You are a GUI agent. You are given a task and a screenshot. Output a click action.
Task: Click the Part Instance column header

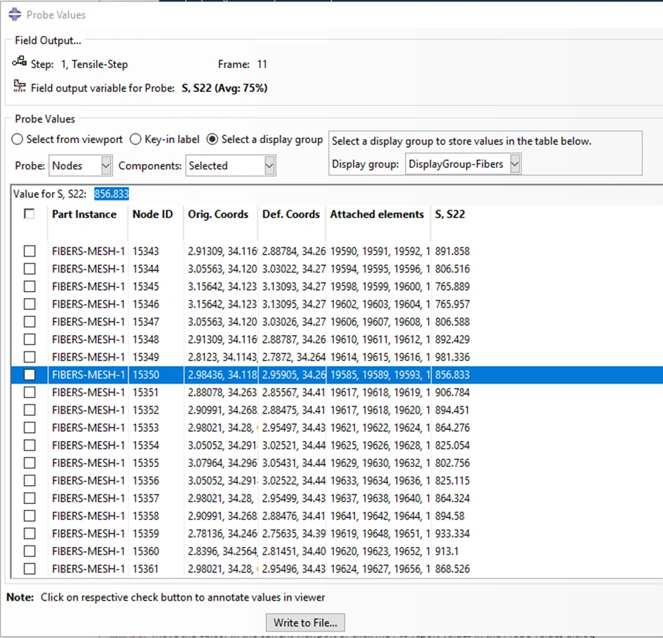[x=84, y=215]
